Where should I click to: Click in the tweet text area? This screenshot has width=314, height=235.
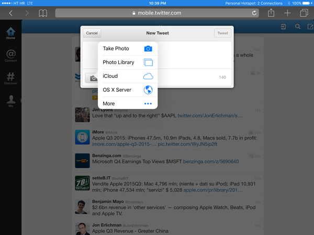point(194,55)
